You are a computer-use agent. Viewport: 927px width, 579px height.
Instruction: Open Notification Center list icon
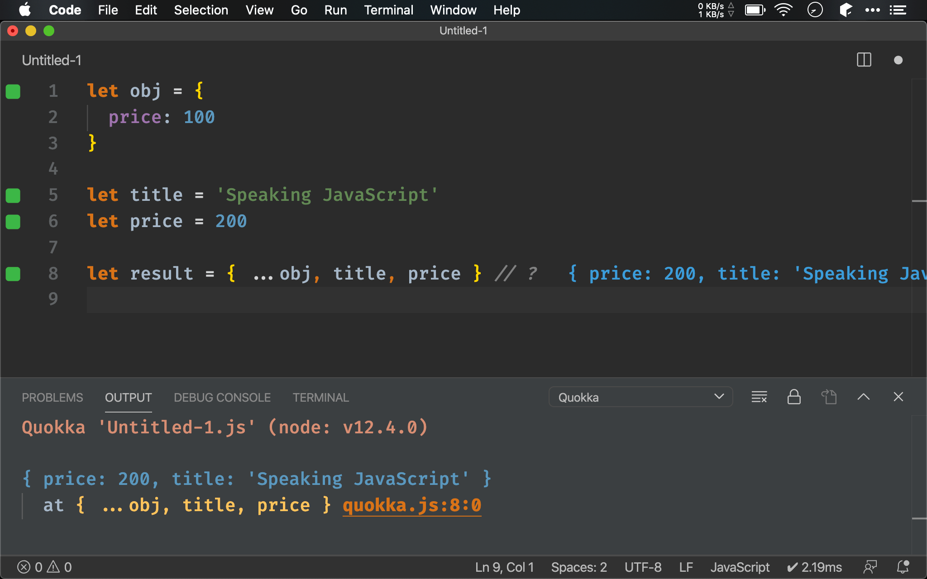[898, 10]
